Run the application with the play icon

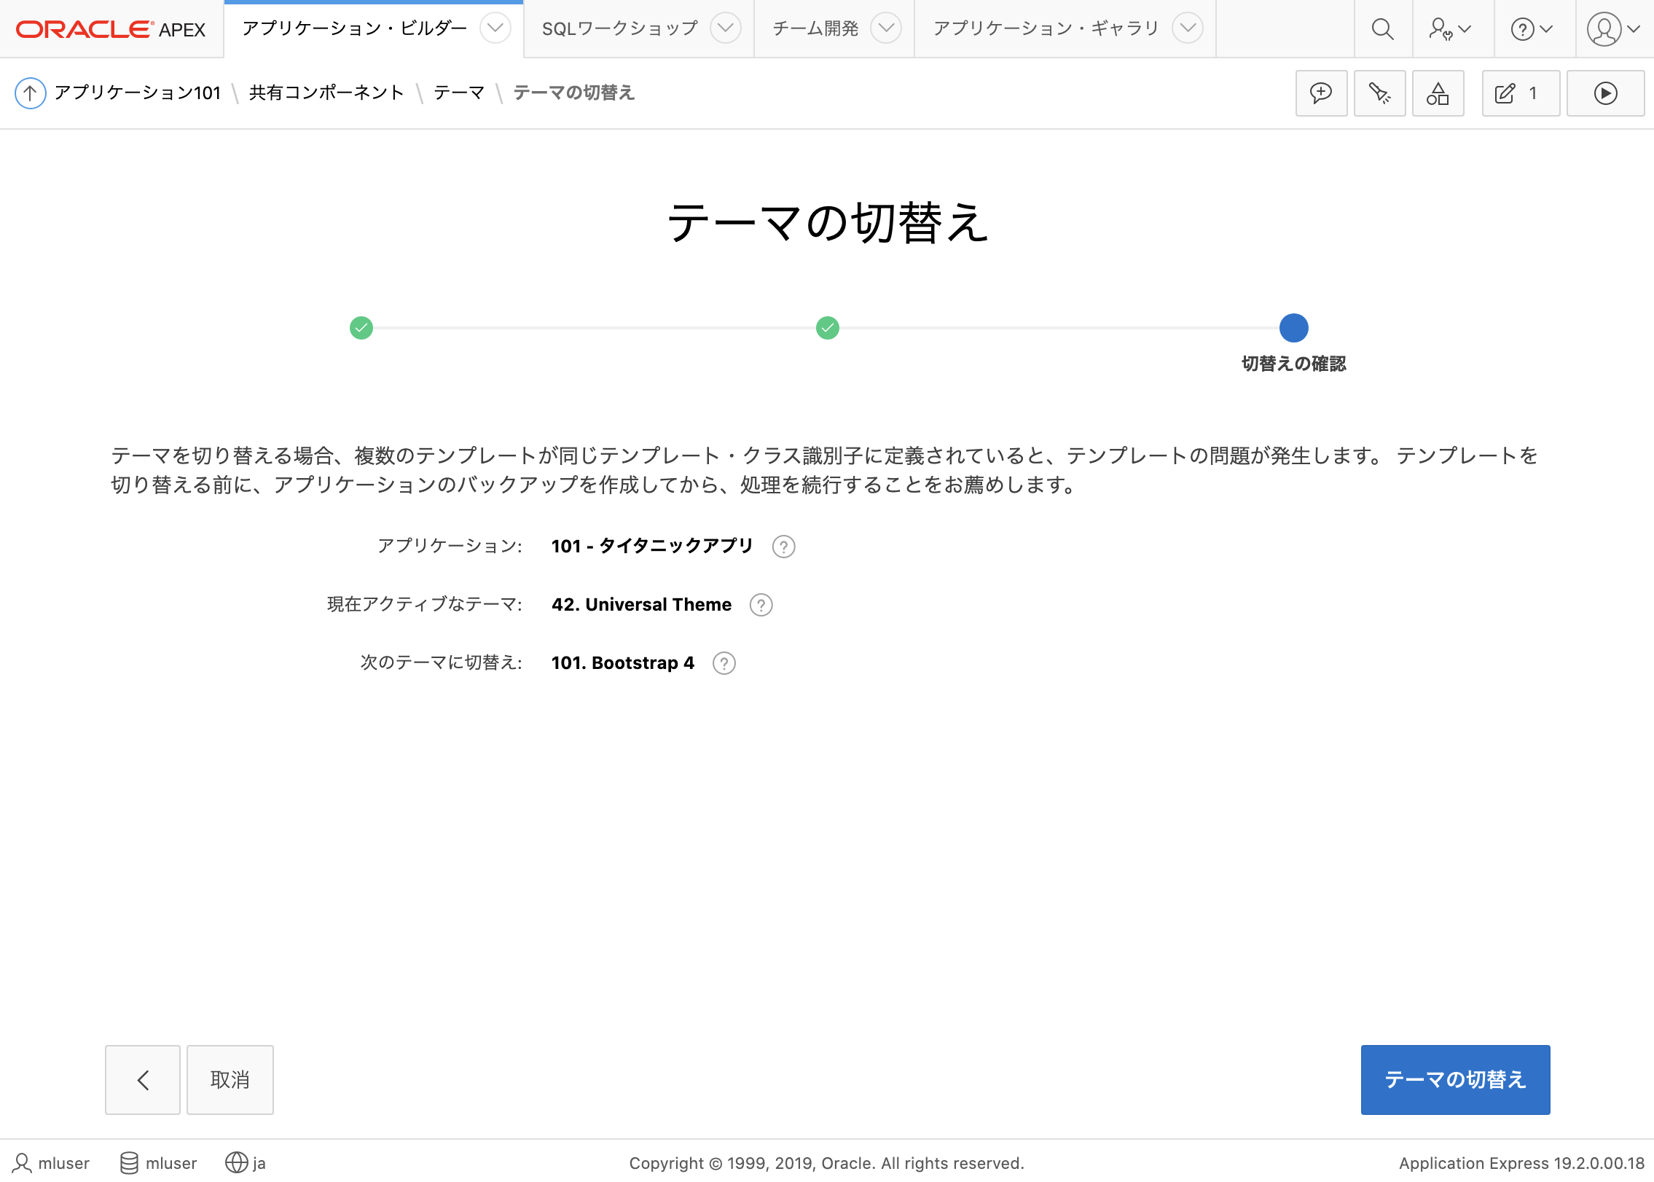click(x=1606, y=93)
